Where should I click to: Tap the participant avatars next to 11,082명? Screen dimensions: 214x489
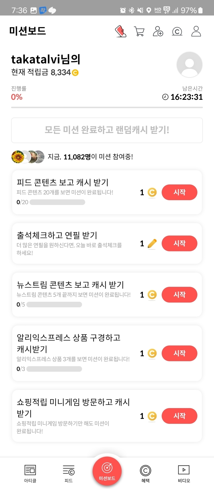click(28, 157)
